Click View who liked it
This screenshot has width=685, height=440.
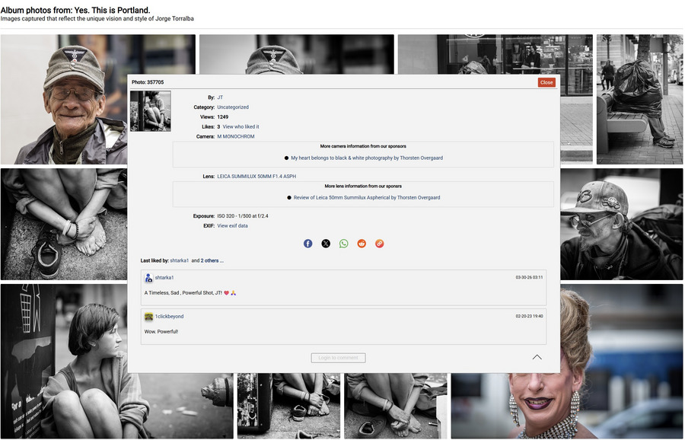[x=241, y=127]
